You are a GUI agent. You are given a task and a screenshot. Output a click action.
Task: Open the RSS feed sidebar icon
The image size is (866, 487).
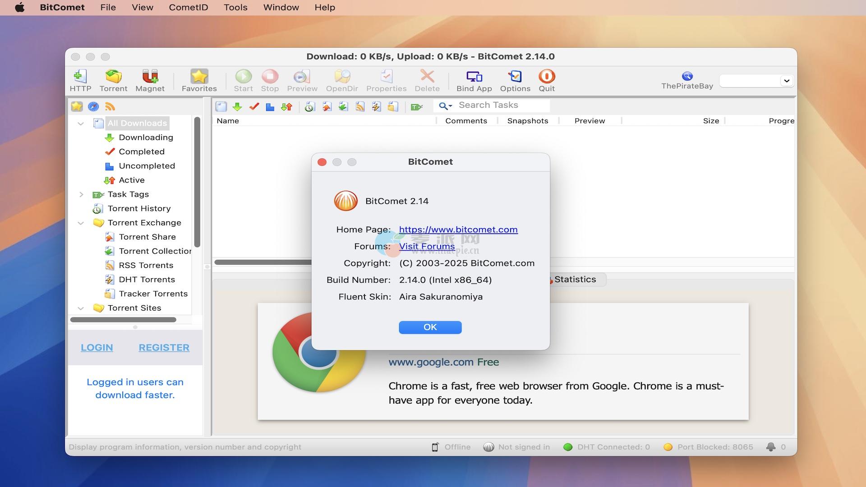click(x=110, y=106)
